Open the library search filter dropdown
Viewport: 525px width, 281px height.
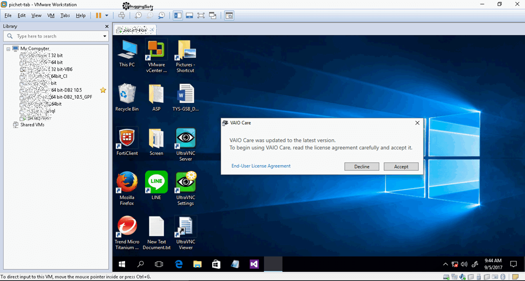105,36
